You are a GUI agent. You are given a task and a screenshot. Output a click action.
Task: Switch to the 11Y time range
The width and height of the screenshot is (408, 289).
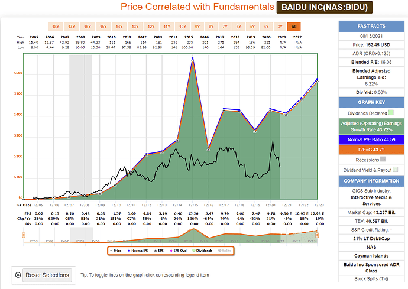click(x=167, y=27)
